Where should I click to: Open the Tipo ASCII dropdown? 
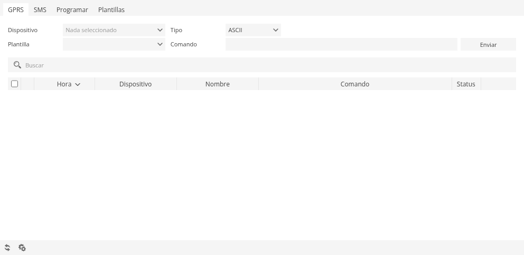pos(253,30)
